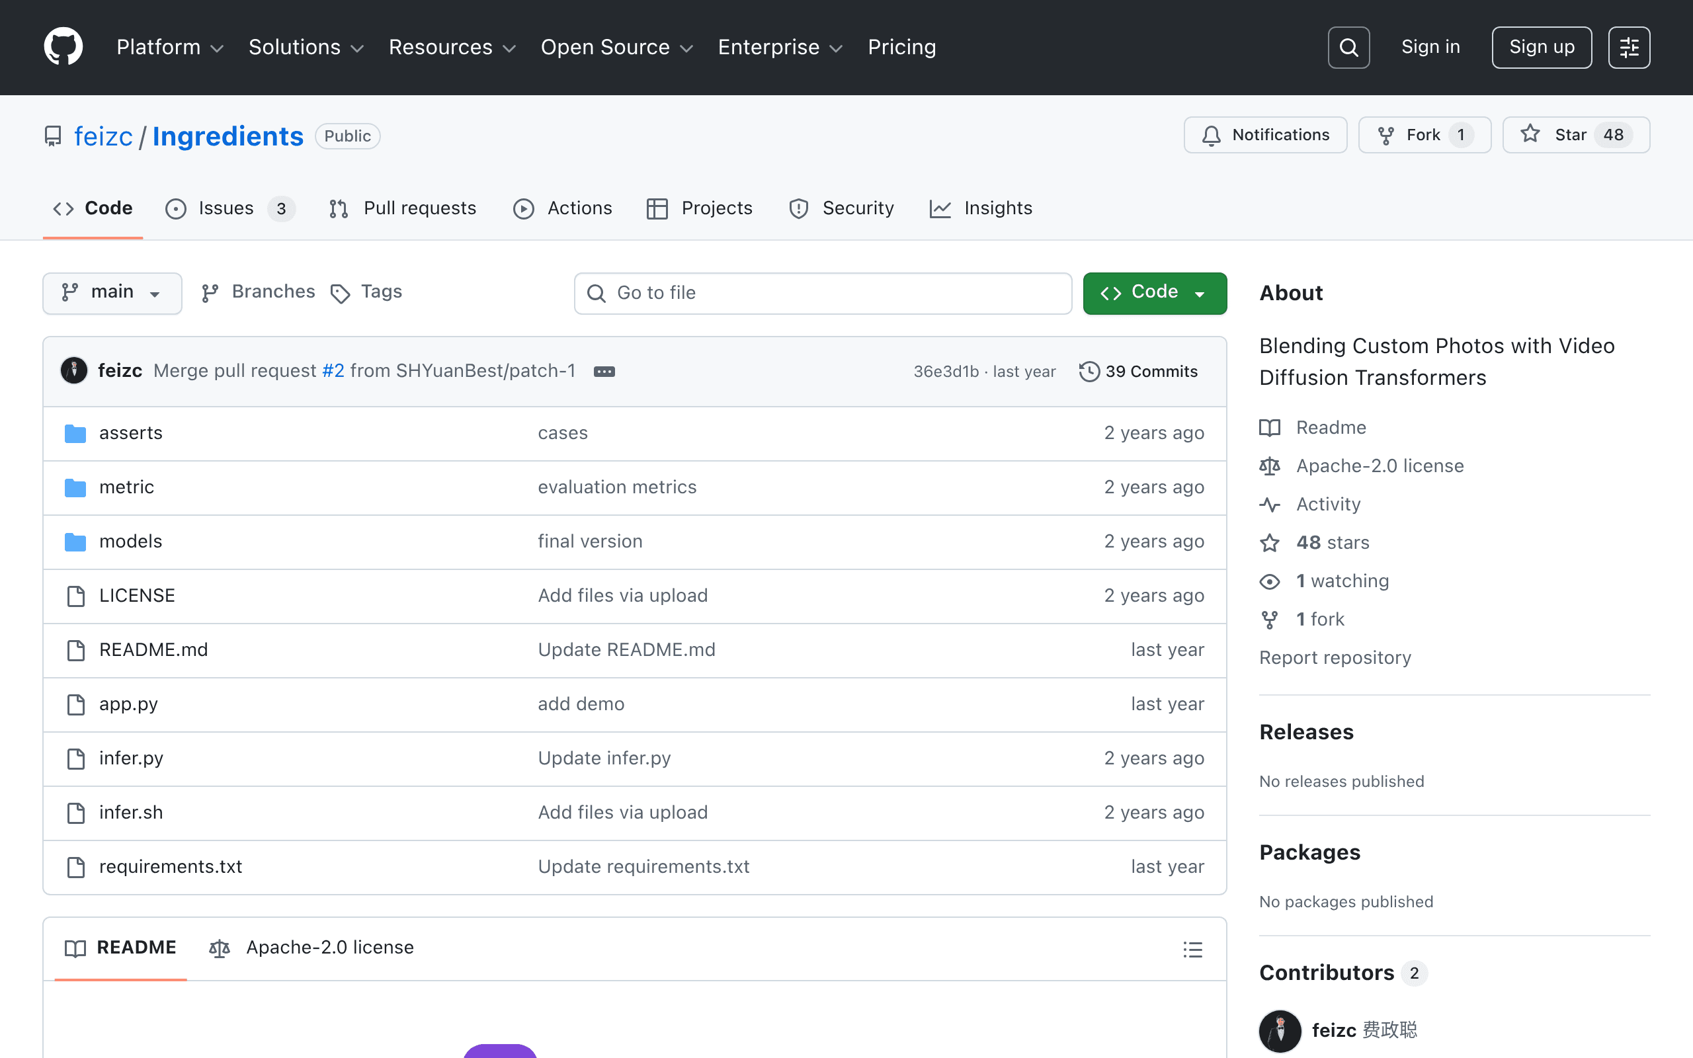This screenshot has height=1058, width=1693.
Task: Select the Apache-2.0 license tab
Action: tap(311, 948)
